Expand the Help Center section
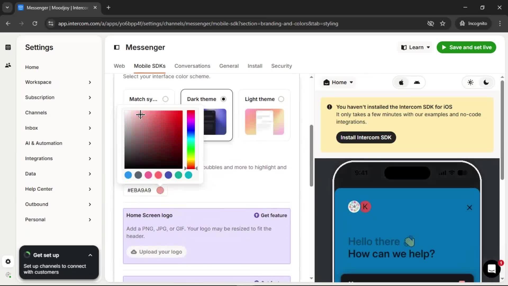The height and width of the screenshot is (286, 508). (x=58, y=189)
